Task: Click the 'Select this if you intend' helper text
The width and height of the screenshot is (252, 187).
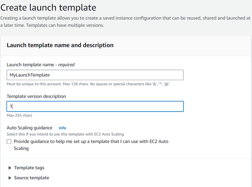Action: click(x=65, y=134)
